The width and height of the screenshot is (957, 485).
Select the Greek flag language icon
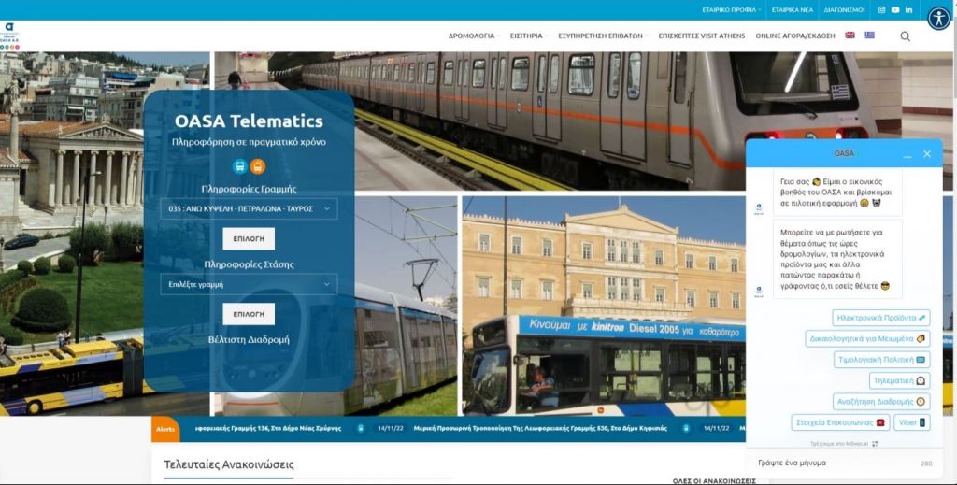pyautogui.click(x=869, y=36)
